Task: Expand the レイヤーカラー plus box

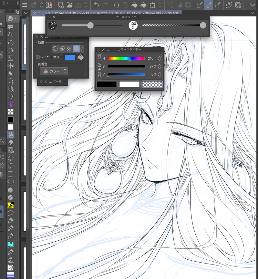Action: pyautogui.click(x=38, y=57)
